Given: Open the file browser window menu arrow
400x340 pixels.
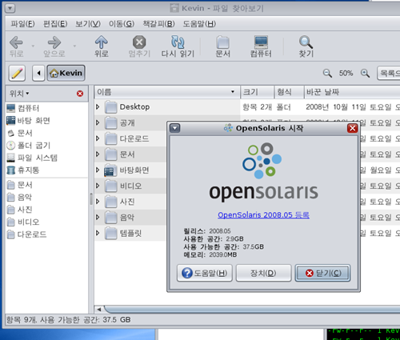Looking at the screenshot, I should tap(10, 9).
